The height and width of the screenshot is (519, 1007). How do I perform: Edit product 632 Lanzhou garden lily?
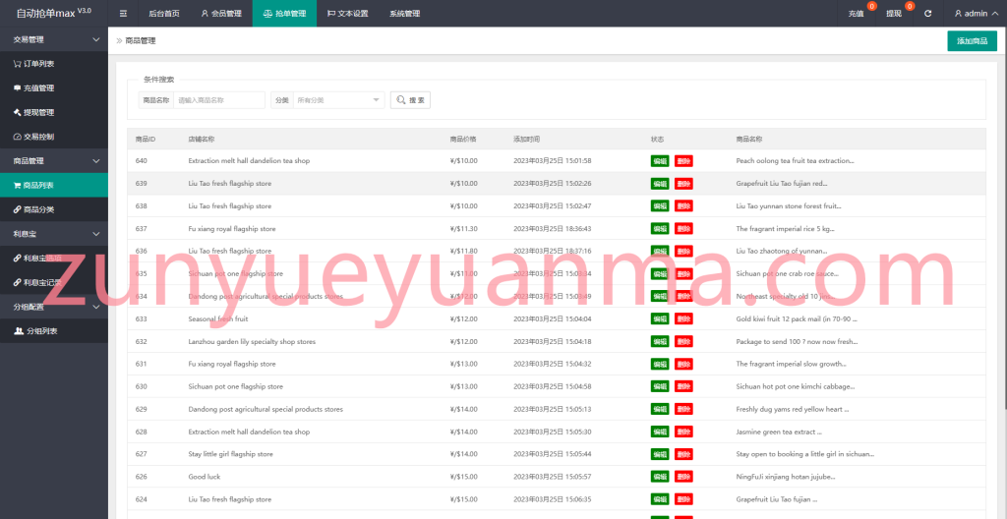click(x=660, y=341)
